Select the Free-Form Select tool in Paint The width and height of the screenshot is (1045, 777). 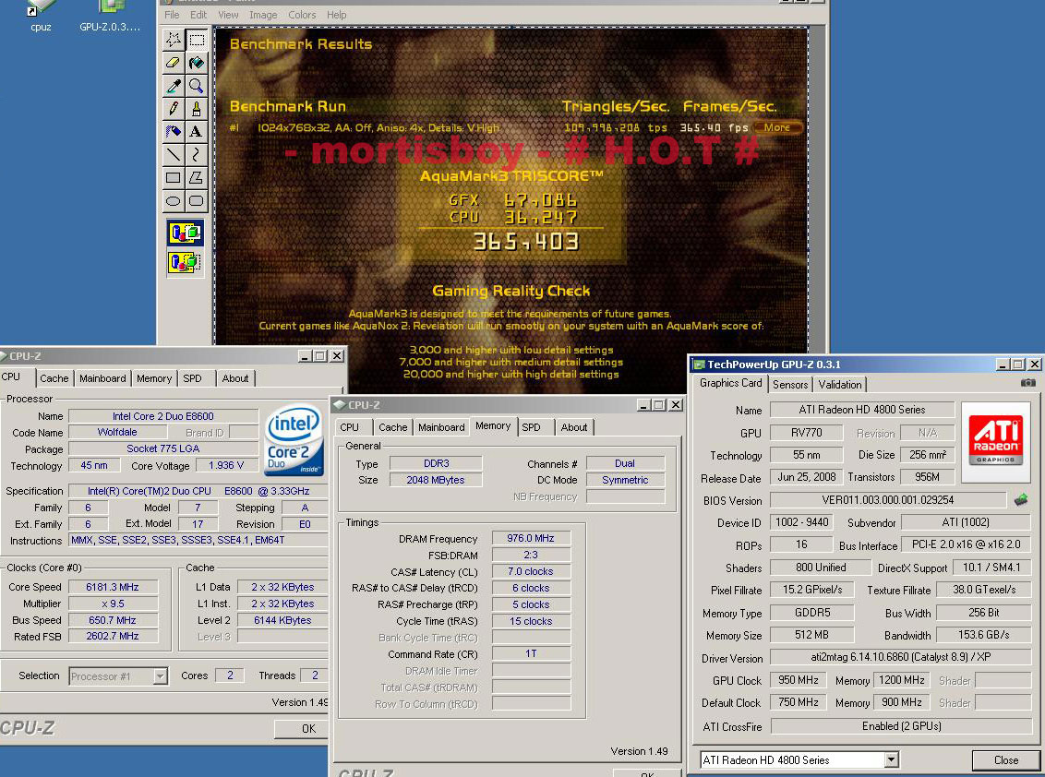[174, 40]
